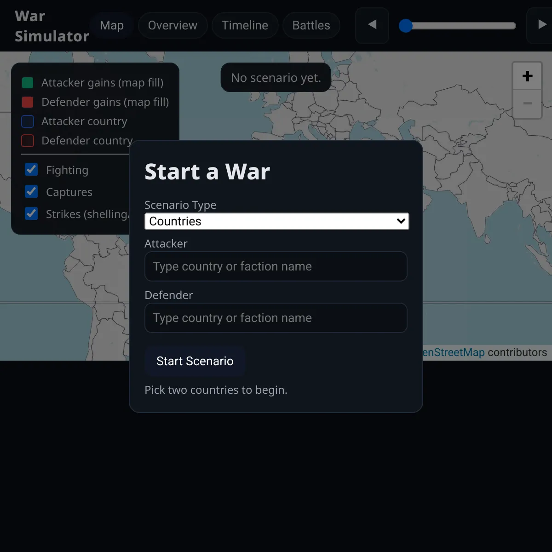The width and height of the screenshot is (552, 552).
Task: Click the timeline slider handle
Action: point(406,26)
